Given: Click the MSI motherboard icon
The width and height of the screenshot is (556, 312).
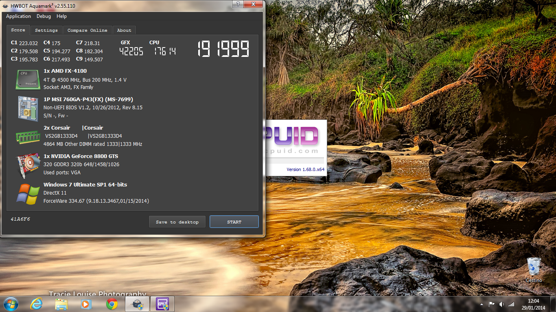Looking at the screenshot, I should pyautogui.click(x=28, y=108).
